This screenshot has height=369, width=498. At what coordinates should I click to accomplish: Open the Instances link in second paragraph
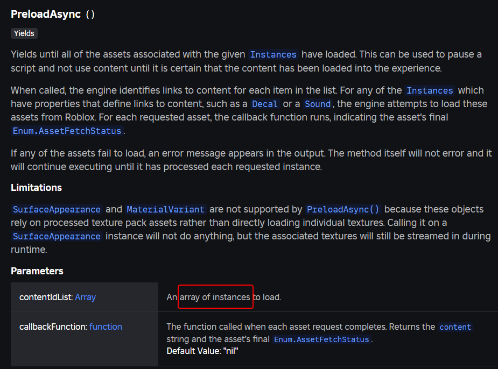[x=430, y=91]
